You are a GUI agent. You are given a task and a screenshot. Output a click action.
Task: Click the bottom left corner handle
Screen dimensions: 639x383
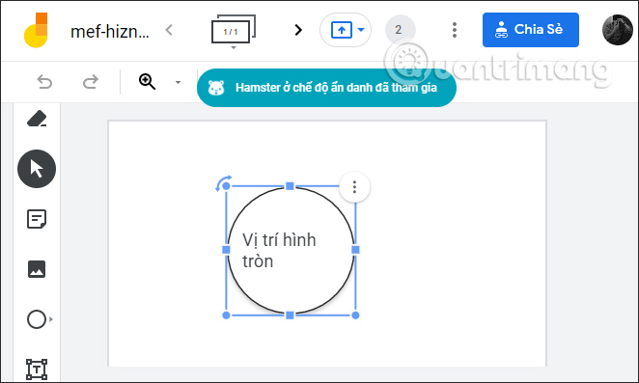[x=226, y=315]
